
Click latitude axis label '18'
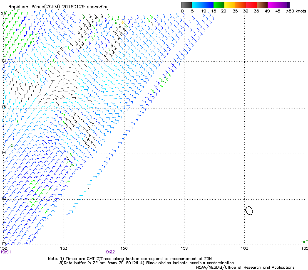click(3, 60)
